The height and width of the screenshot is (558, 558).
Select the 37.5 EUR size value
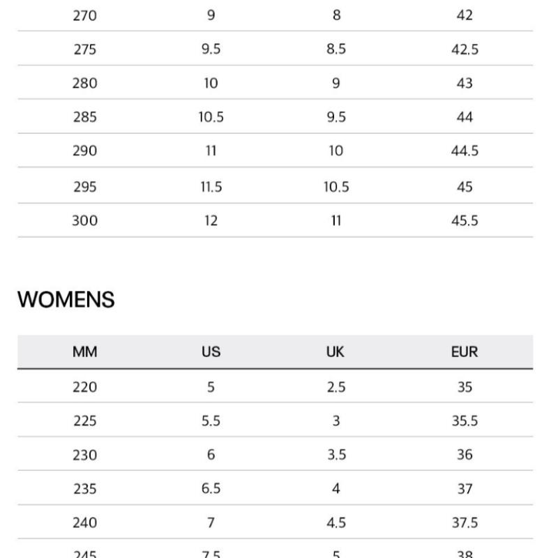pos(465,522)
